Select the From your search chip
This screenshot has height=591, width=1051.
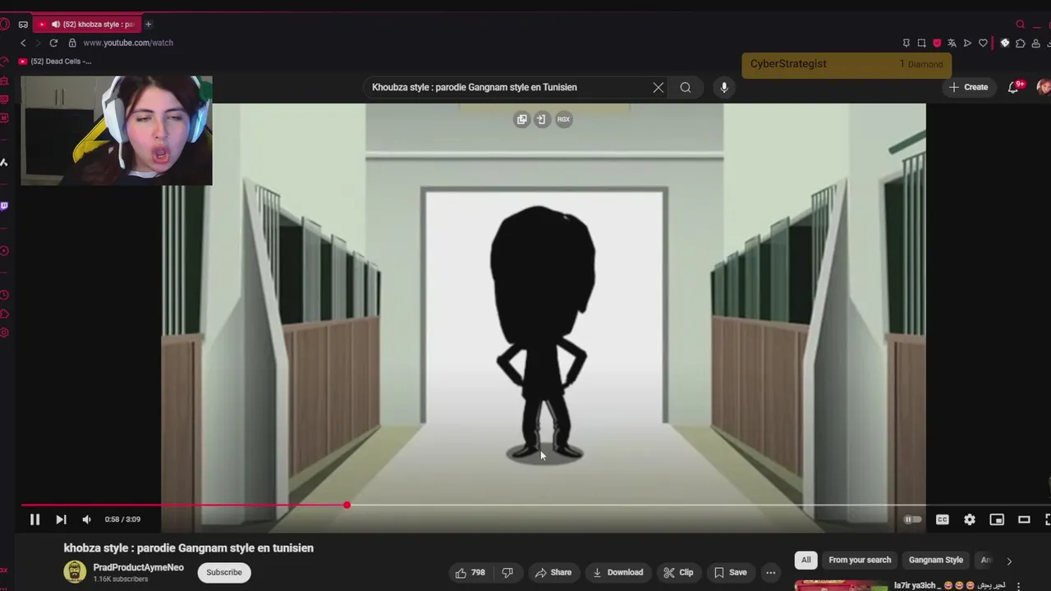860,560
